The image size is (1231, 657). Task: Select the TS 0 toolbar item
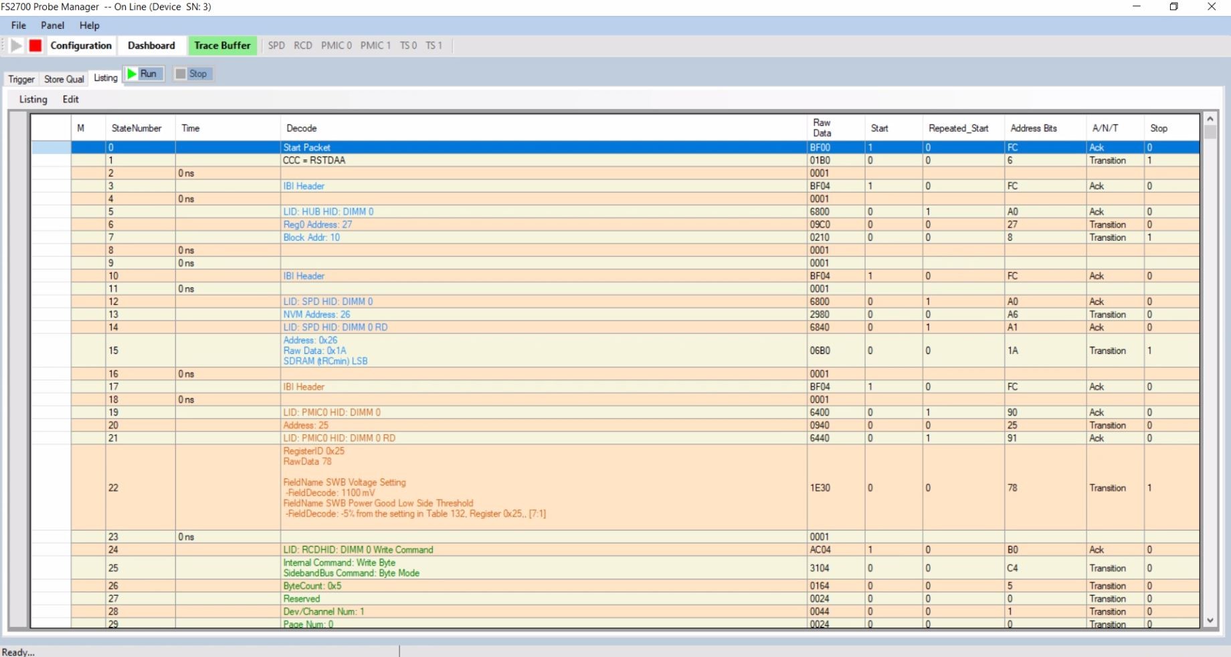pos(408,45)
